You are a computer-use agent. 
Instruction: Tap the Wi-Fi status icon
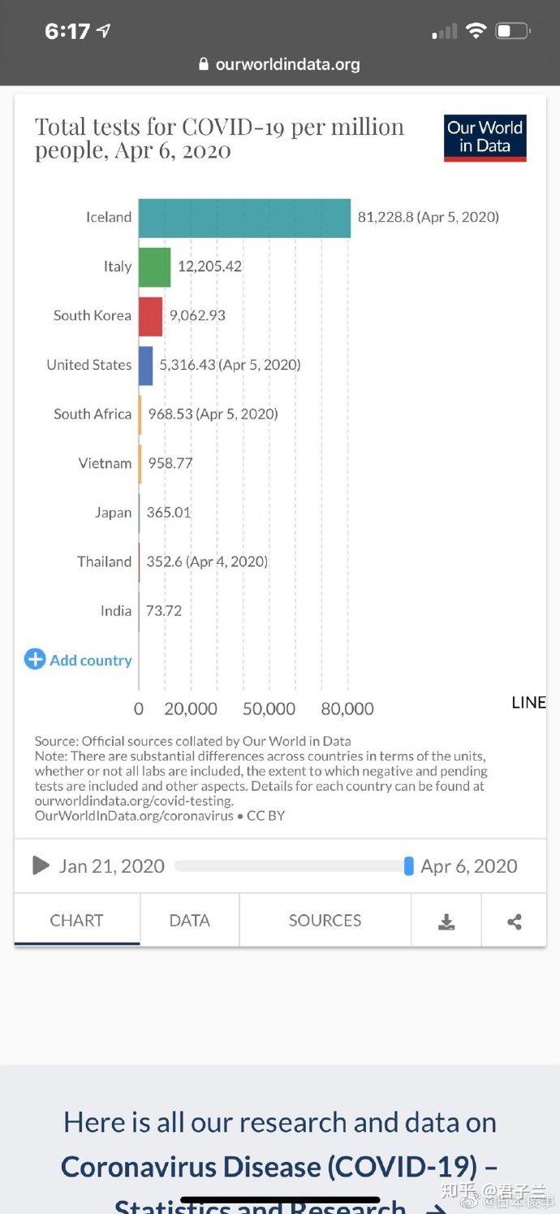point(476,31)
